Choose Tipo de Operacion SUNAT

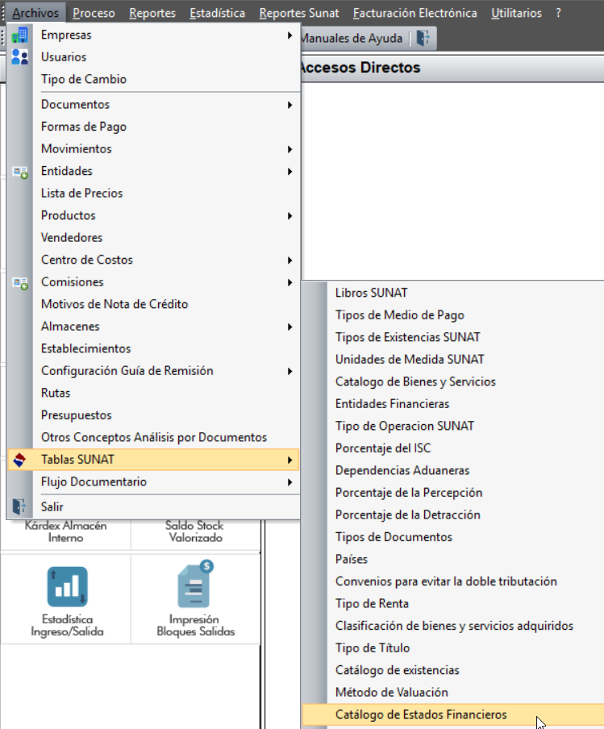[453, 426]
